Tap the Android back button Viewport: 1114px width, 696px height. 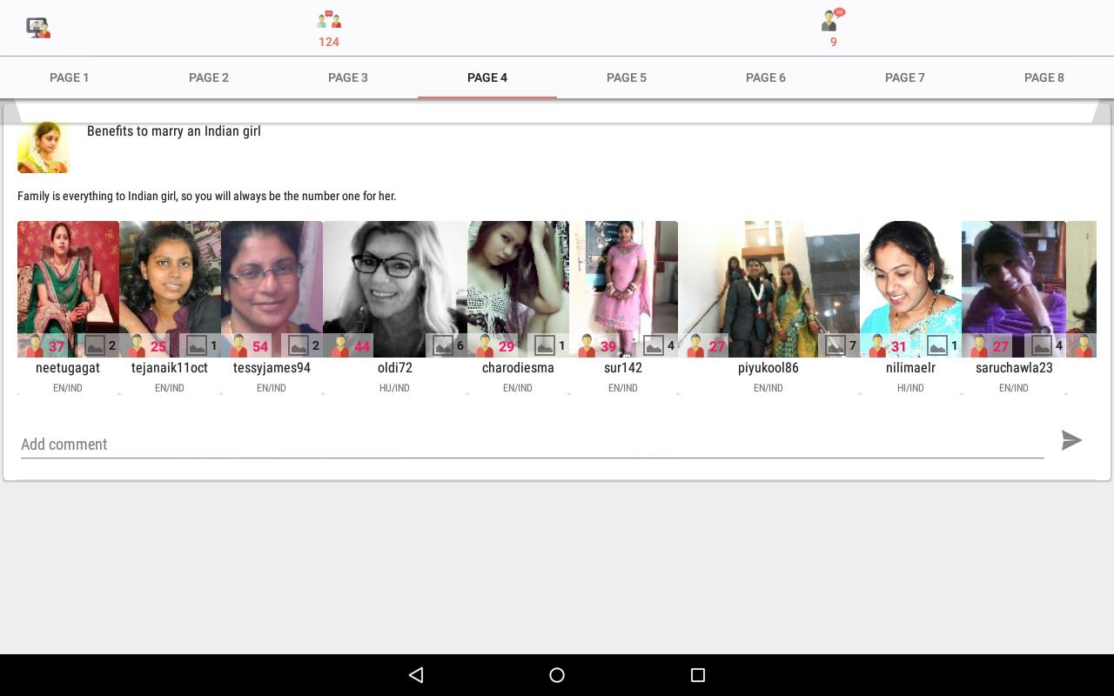(x=416, y=674)
